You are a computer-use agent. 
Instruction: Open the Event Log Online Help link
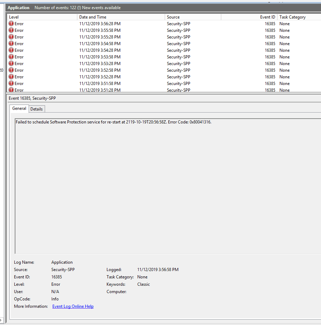tap(73, 306)
